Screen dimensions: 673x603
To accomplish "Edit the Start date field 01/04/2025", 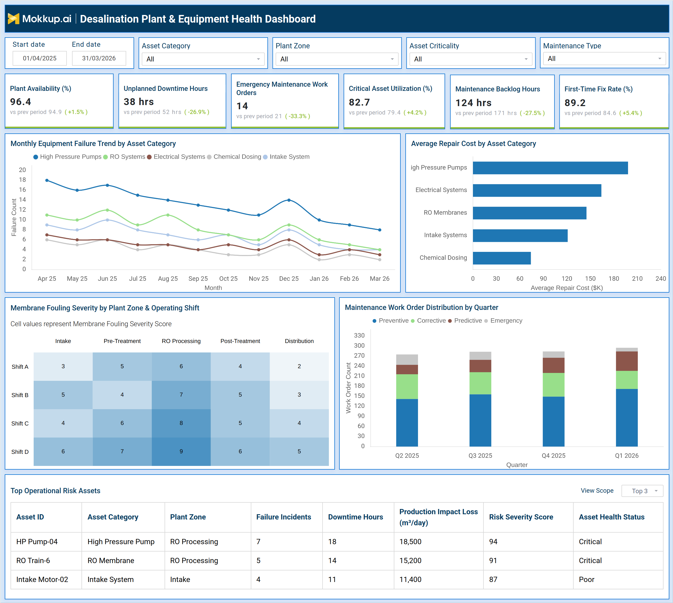I will click(x=39, y=58).
